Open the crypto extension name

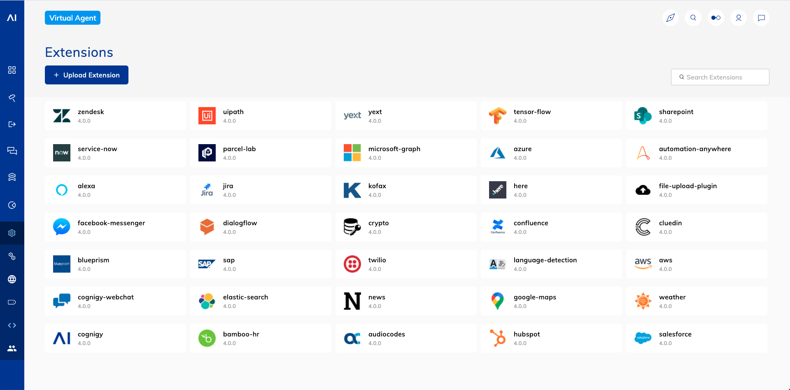click(378, 223)
